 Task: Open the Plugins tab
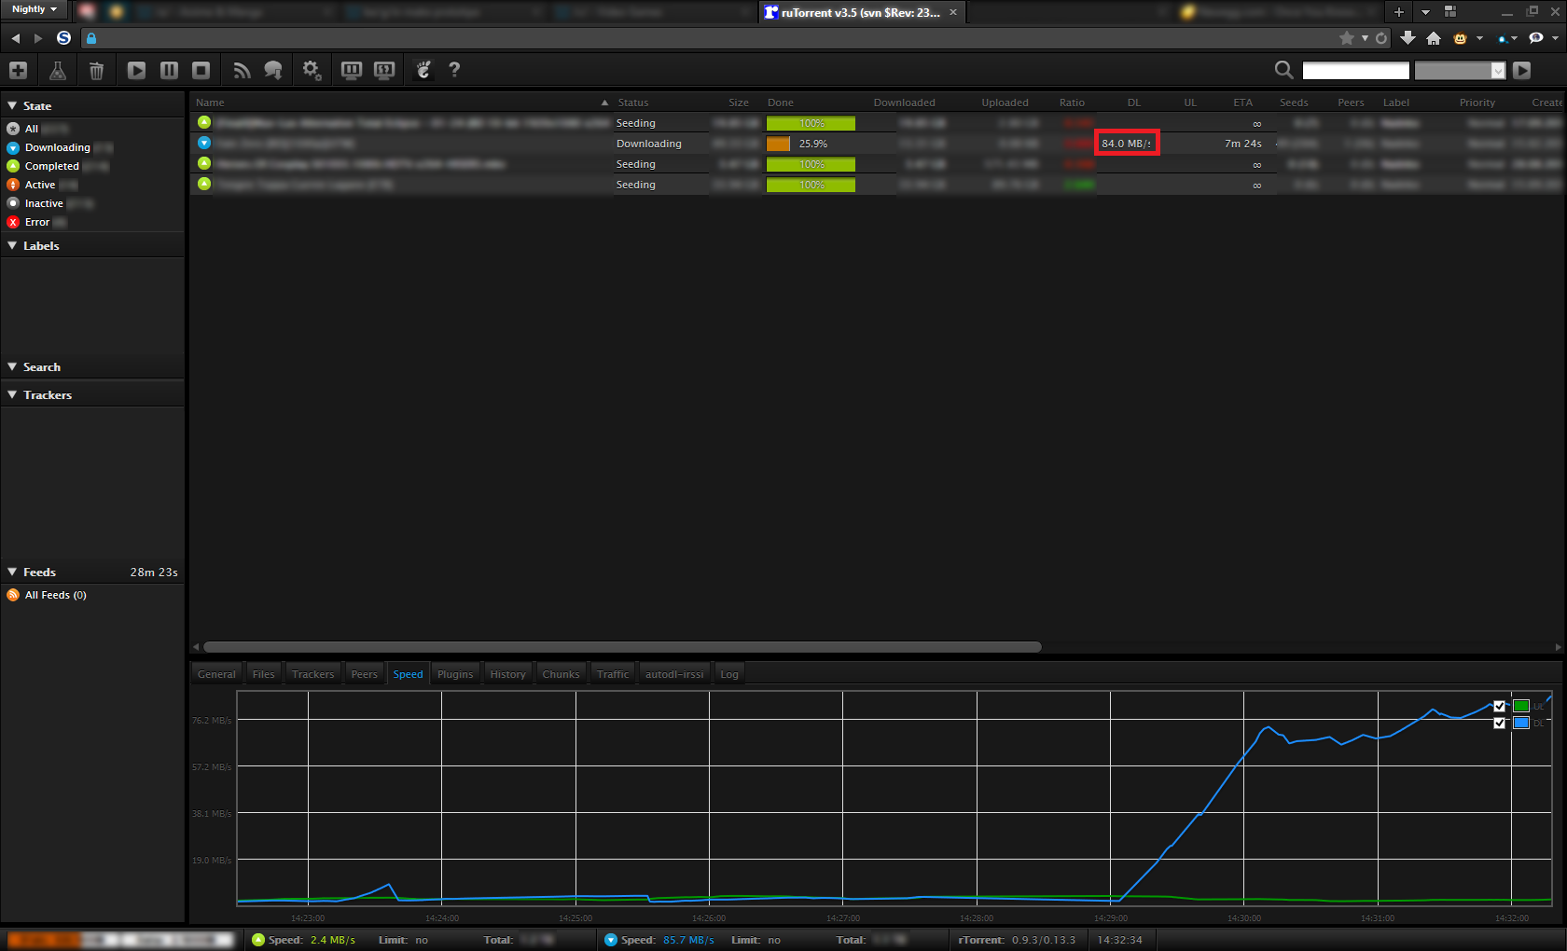pyautogui.click(x=455, y=674)
